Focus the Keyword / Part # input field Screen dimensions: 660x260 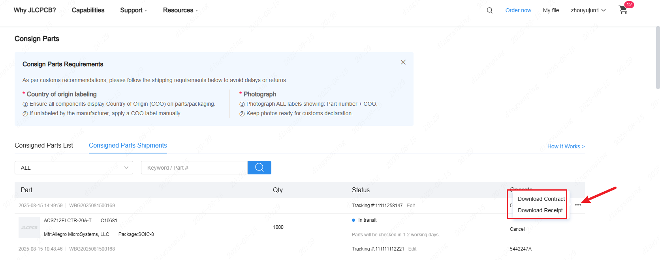coord(194,168)
